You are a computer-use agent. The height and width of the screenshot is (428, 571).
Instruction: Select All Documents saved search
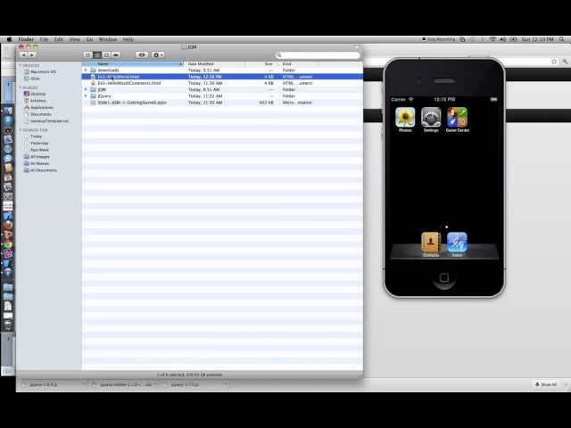click(40, 170)
